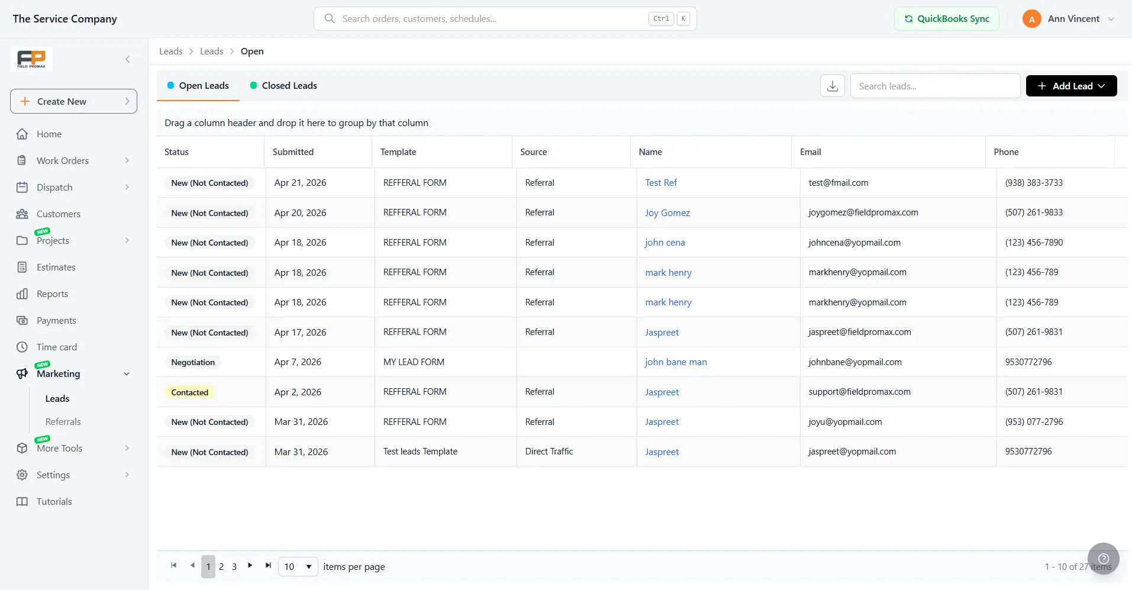Click the Payments icon in sidebar

pyautogui.click(x=22, y=320)
